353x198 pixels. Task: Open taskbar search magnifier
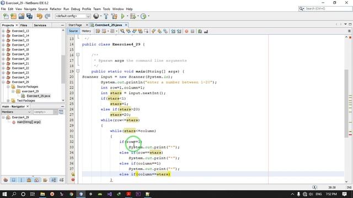(x=14, y=194)
